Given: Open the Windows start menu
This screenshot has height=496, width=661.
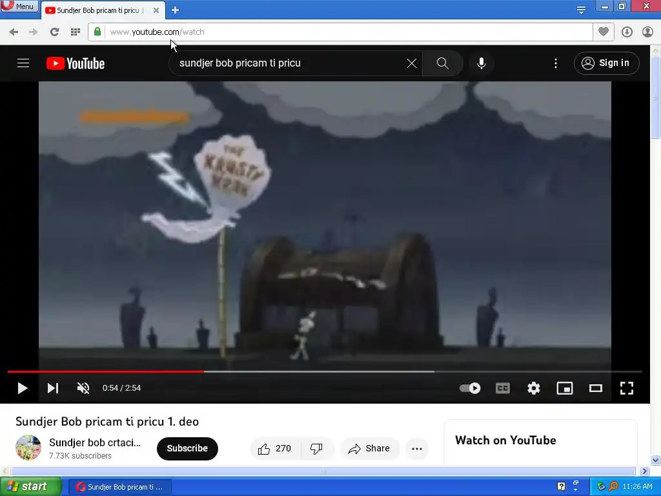Looking at the screenshot, I should point(30,487).
